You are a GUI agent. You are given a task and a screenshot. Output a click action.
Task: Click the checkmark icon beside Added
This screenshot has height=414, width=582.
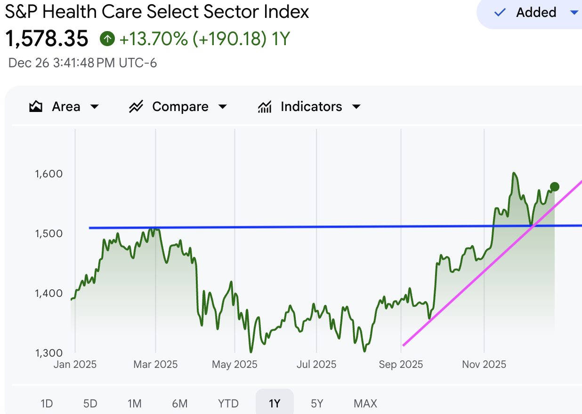click(x=500, y=13)
